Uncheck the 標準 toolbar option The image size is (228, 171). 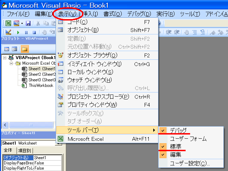point(191,147)
